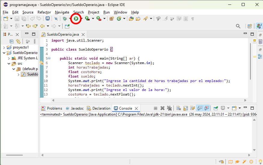
Task: Close the SueldoOperario.java editor tab
Action: pos(83,34)
